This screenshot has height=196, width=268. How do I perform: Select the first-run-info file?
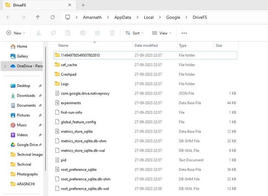click(145, 112)
